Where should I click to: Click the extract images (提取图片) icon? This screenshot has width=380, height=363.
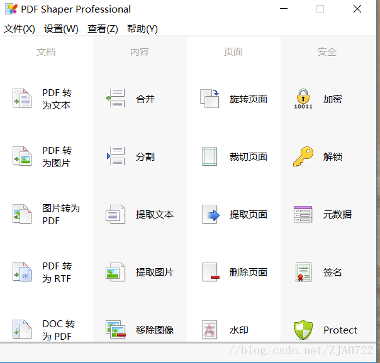116,272
